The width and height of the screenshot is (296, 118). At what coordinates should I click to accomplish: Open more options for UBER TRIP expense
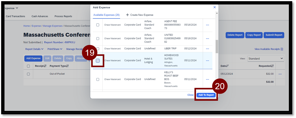(207, 49)
